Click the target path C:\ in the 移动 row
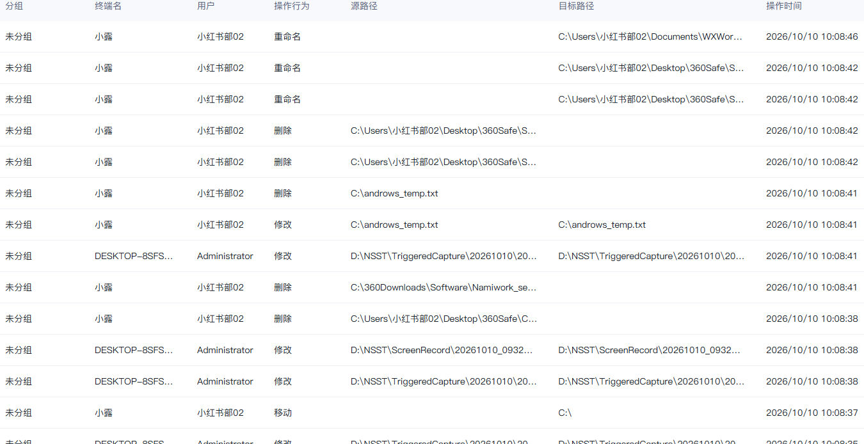The height and width of the screenshot is (444, 864). (x=564, y=413)
